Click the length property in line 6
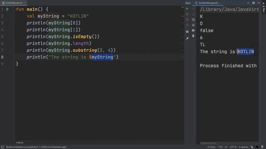This screenshot has width=266, height=149. click(x=81, y=43)
